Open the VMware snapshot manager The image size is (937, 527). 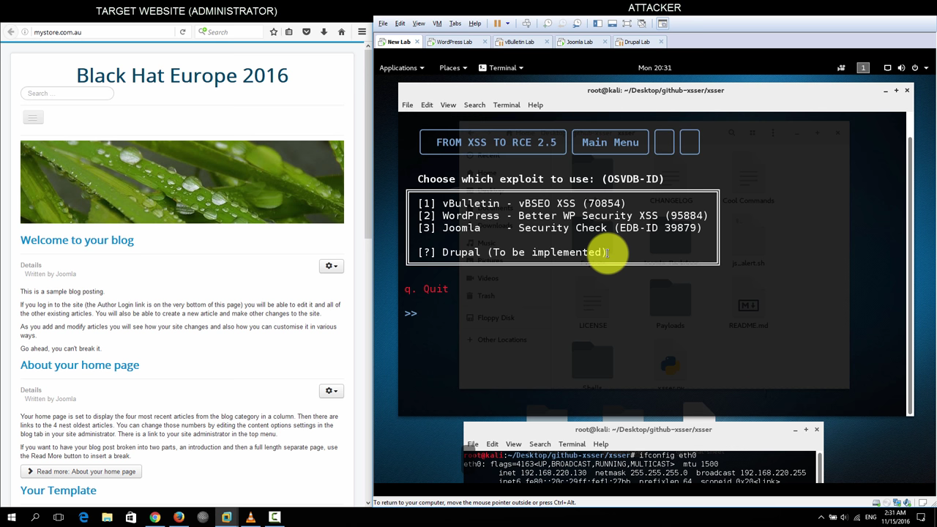pyautogui.click(x=578, y=23)
